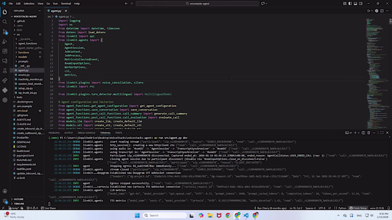
Task: Open File Explorer from the taskbar
Action: tap(210, 215)
